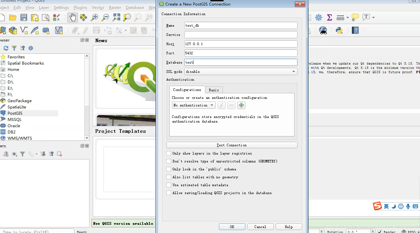This screenshot has width=420, height=233.
Task: Open Statistical Summary sigma icon
Action: coord(329,17)
